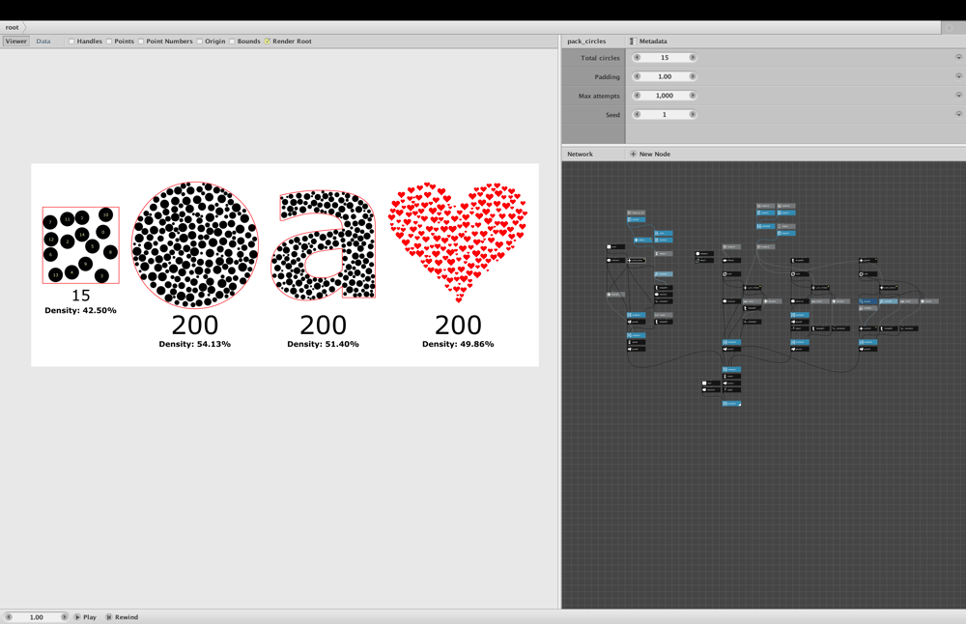Click the Metadata list icon
The image size is (966, 624).
pos(633,42)
